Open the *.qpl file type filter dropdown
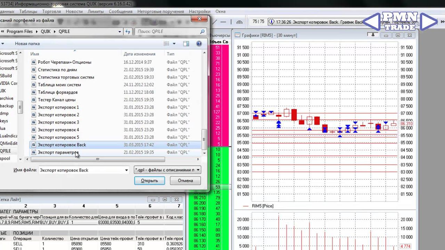Screen dimensions: 445x250 [x=198, y=170]
